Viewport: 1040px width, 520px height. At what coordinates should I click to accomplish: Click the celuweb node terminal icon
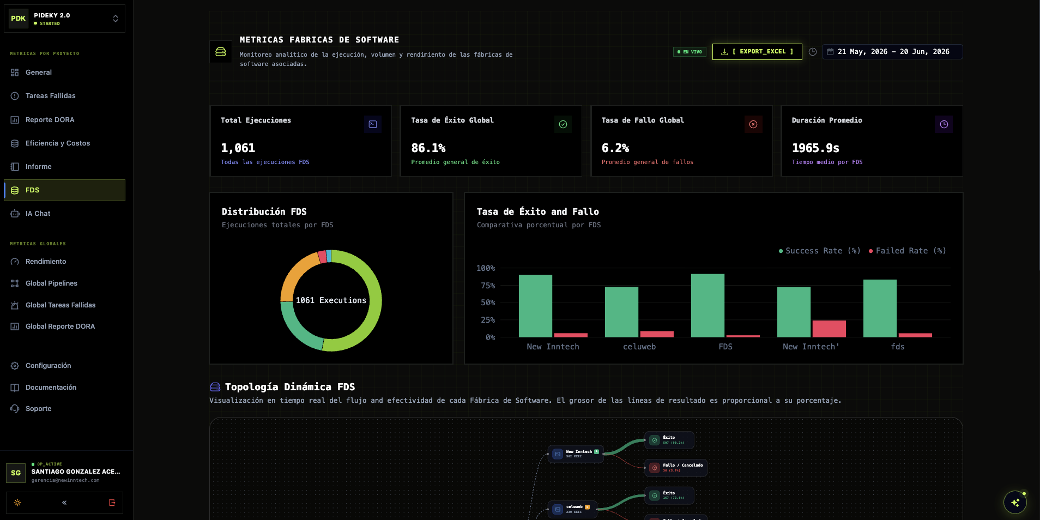[558, 509]
